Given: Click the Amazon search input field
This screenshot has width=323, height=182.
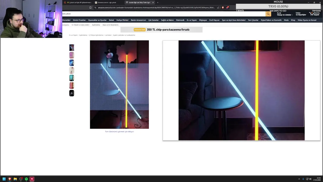Looking at the screenshot, I should pyautogui.click(x=164, y=14).
